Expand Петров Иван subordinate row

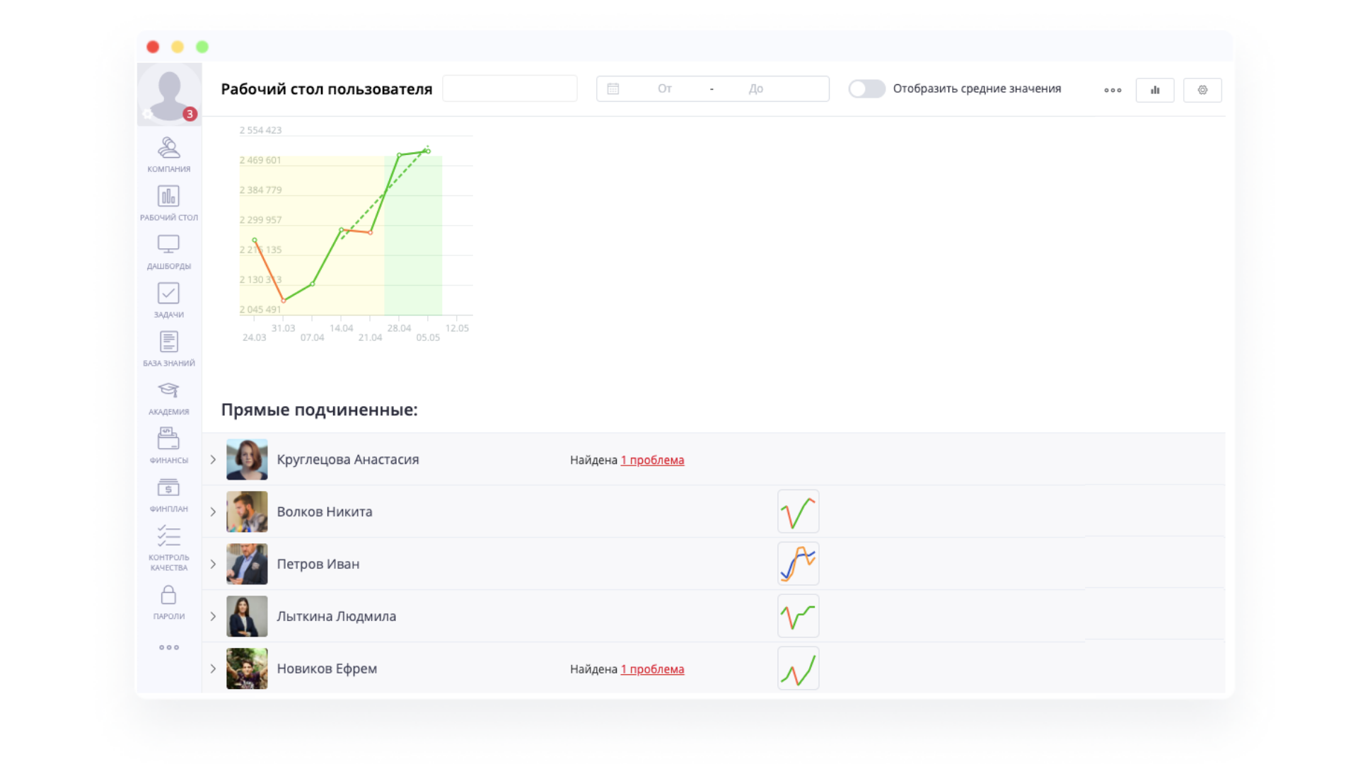pyautogui.click(x=213, y=564)
